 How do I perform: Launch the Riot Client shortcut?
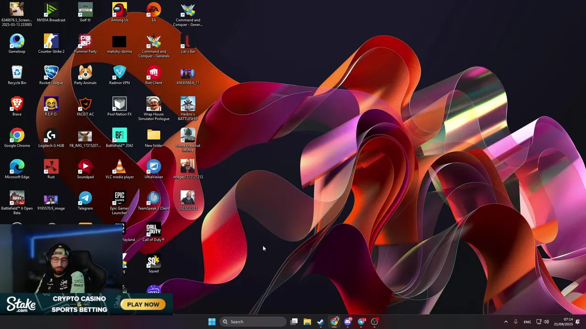154,75
